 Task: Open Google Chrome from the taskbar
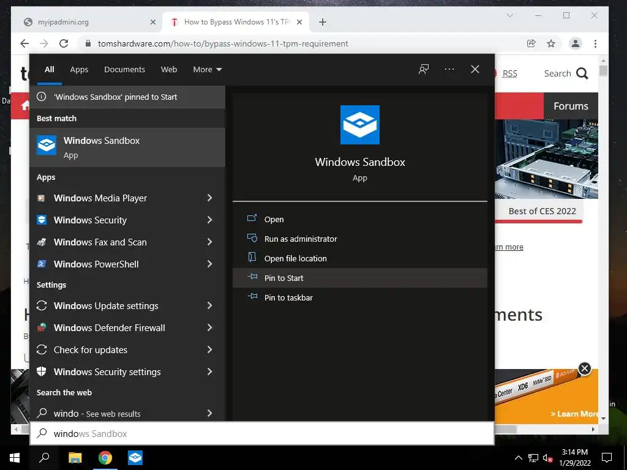pos(105,458)
